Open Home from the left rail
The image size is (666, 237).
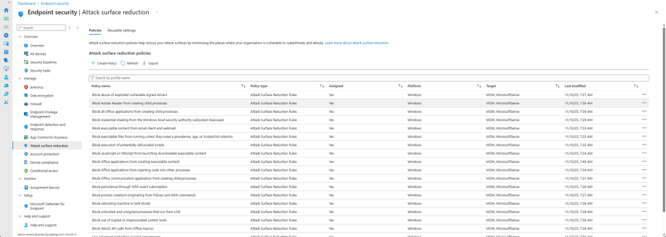click(x=6, y=11)
